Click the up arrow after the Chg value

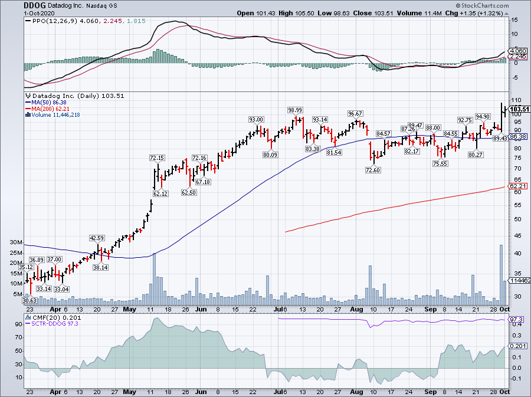point(507,14)
